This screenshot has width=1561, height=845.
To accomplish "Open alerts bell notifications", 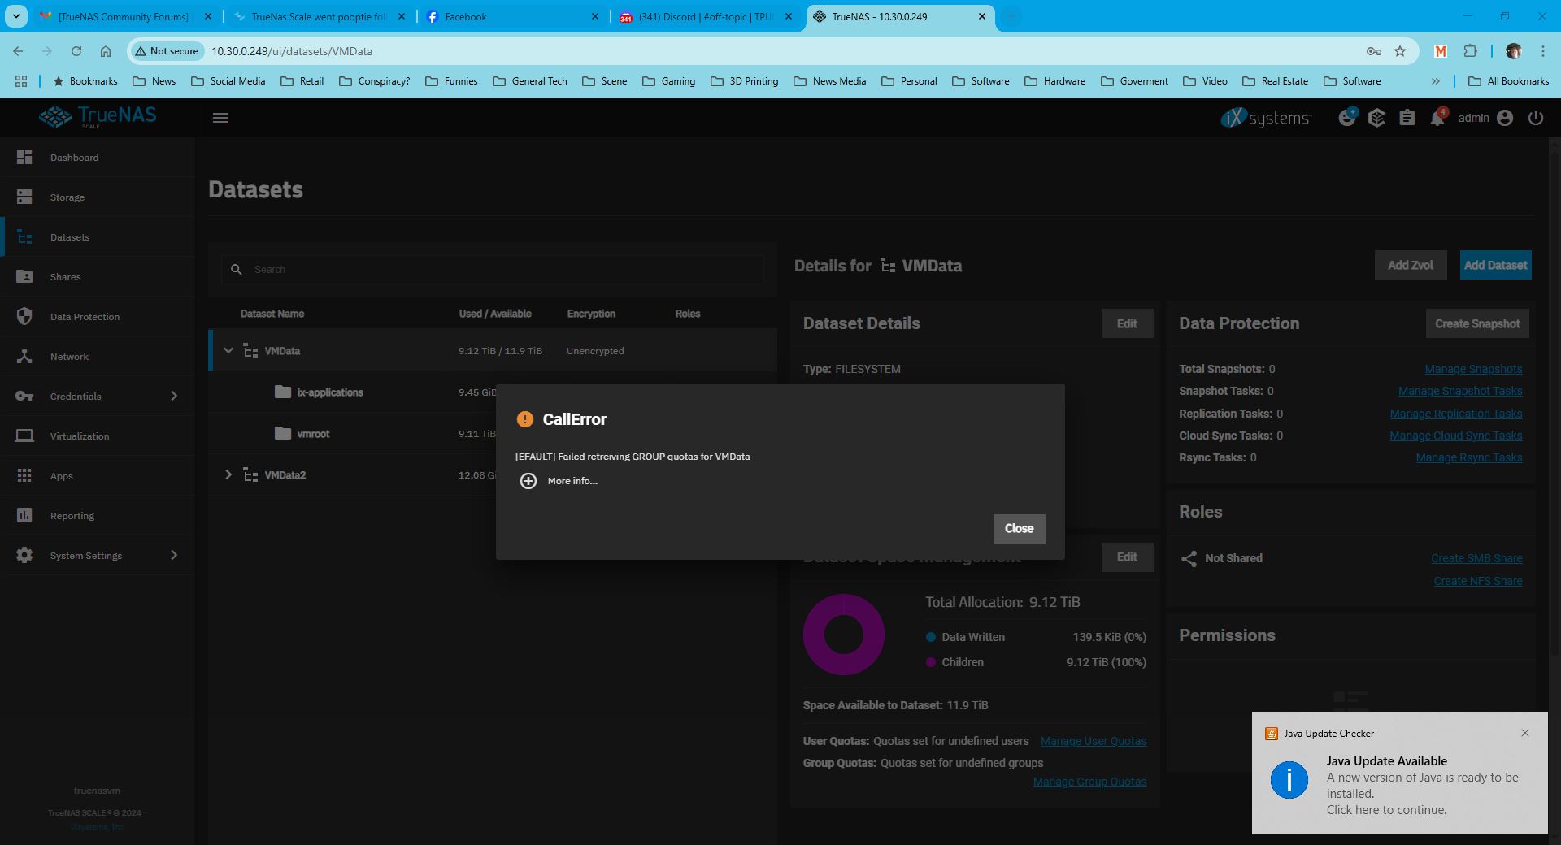I will (1437, 118).
